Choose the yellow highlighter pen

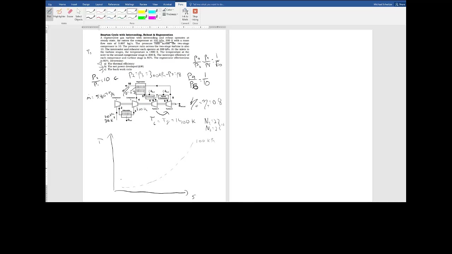[x=142, y=11]
